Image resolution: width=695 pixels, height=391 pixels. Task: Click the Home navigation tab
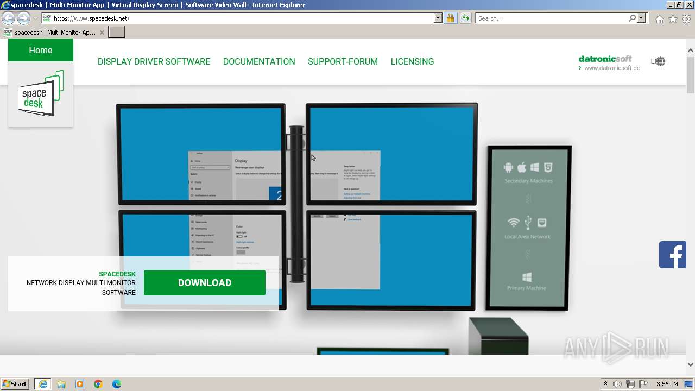[41, 50]
